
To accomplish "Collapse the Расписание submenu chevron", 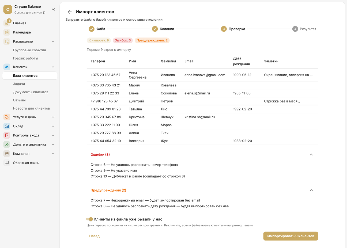I will point(53,41).
